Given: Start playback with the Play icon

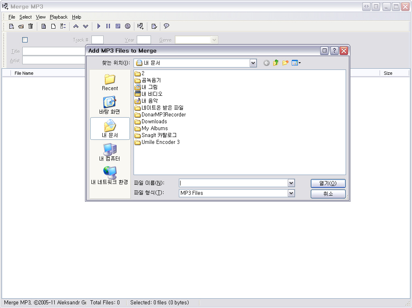Looking at the screenshot, I should point(99,26).
